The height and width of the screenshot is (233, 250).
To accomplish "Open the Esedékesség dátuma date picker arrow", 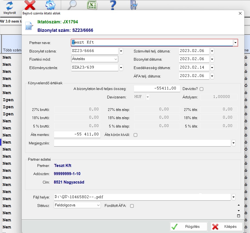I will click(212, 68).
